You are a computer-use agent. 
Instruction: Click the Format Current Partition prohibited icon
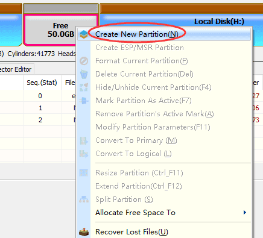[84, 61]
